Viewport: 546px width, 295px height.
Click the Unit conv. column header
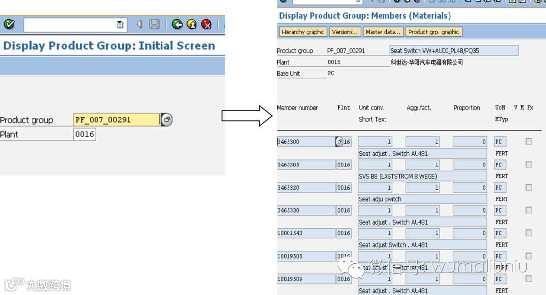(x=372, y=108)
